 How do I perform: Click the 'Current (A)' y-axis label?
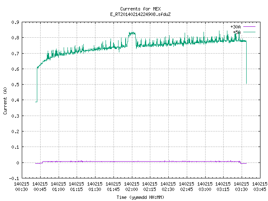click(x=5, y=100)
